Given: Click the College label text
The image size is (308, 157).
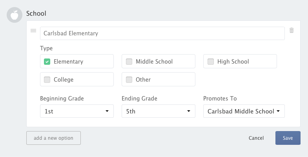Looking at the screenshot, I should click(64, 80).
